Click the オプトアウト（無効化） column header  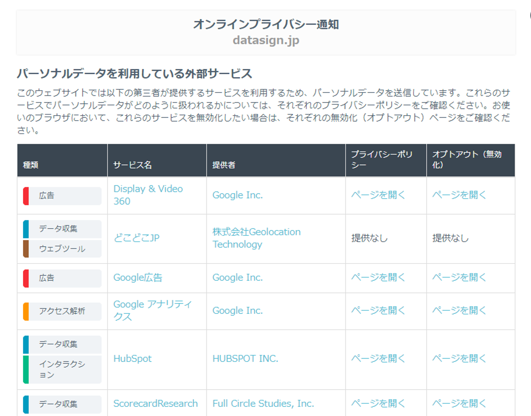[467, 160]
